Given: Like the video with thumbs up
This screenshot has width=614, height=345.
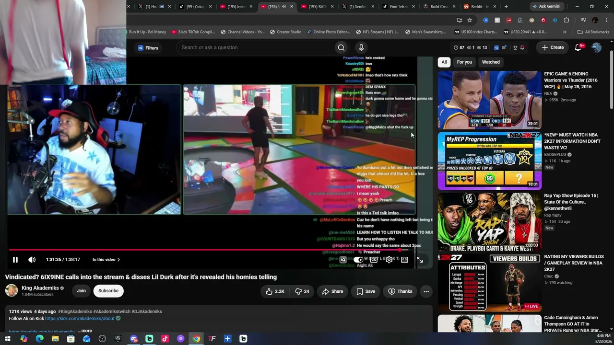Looking at the screenshot, I should (x=274, y=291).
